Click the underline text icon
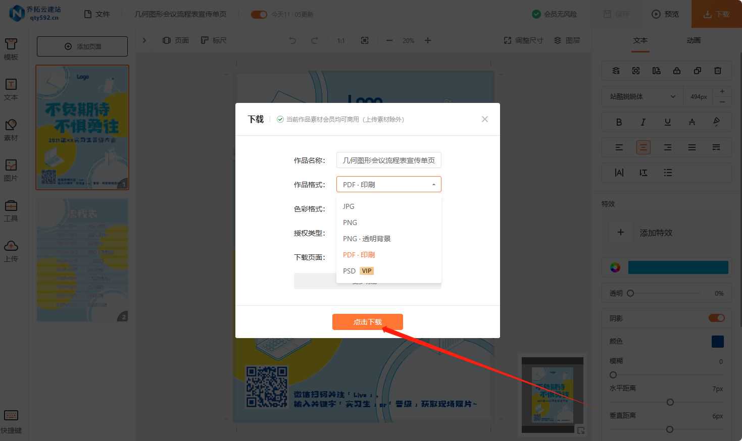Viewport: 742px width, 441px height. [667, 122]
